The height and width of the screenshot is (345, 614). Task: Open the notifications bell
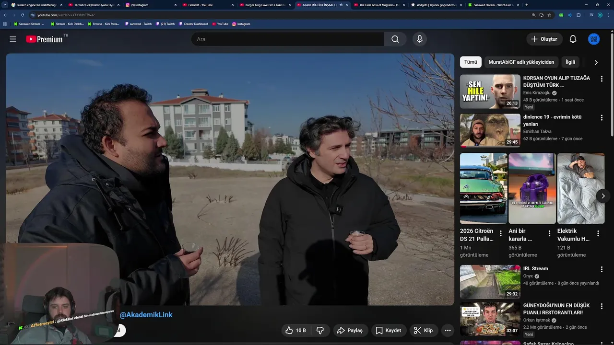[573, 39]
